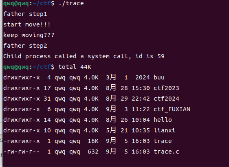This screenshot has width=229, height=167.
Task: Select the ctf2024 directory name
Action: point(166,99)
